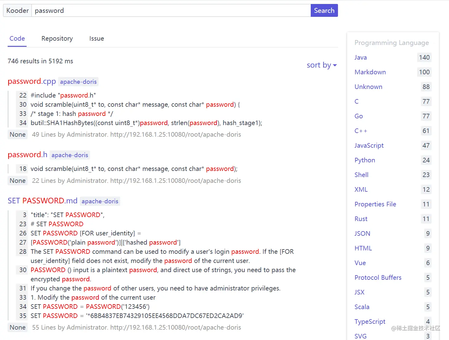Filter results by Java language
The width and height of the screenshot is (449, 340).
[361, 57]
